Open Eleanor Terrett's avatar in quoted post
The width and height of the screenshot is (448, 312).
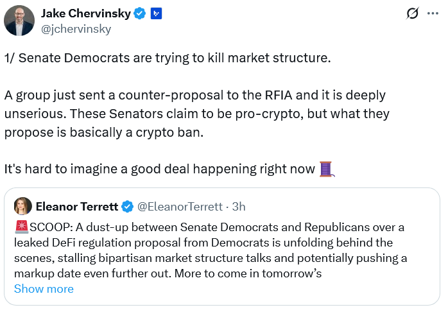[22, 206]
